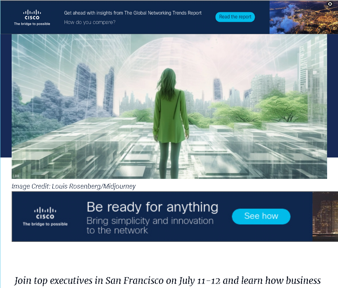
Task: Close the top Cisco banner ad
Action: coord(330,4)
